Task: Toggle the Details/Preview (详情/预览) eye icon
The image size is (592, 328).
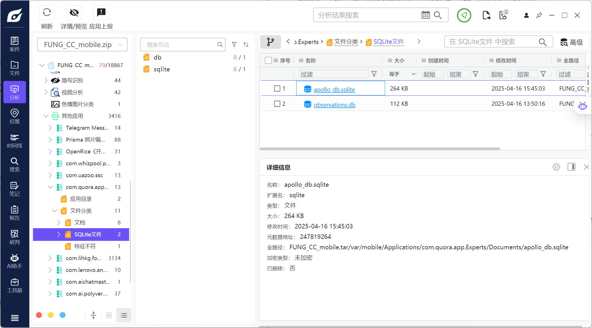Action: (x=74, y=12)
